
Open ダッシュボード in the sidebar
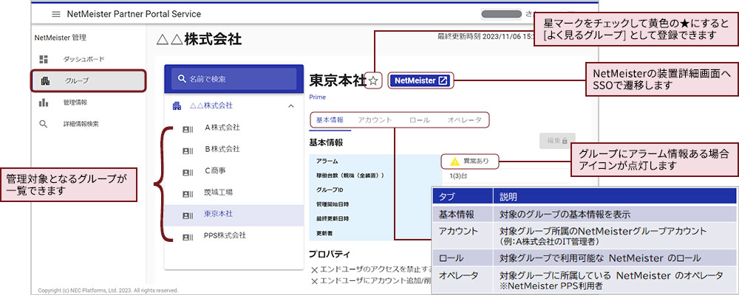(84, 59)
